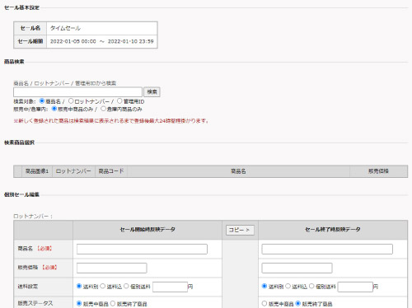The width and height of the screenshot is (412, 308).
Task: Select 倉庫内商品のみ option
Action: 103,109
